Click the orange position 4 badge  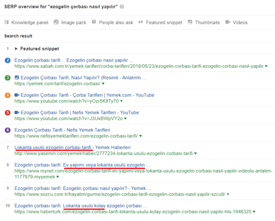7,95
